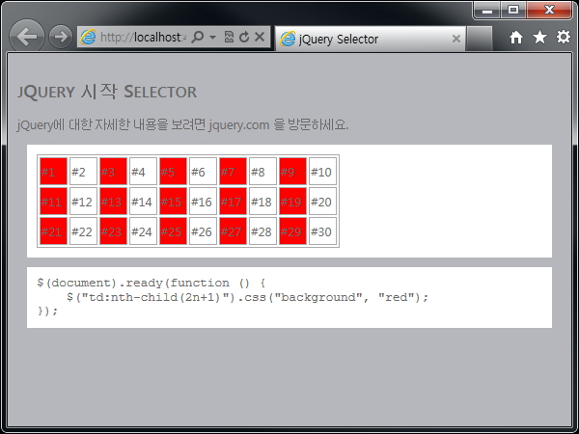This screenshot has height=434, width=579.
Task: Click table cell #26
Action: point(203,231)
